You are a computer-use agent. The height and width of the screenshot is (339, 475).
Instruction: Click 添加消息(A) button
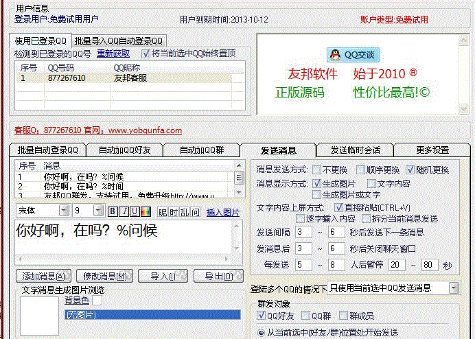click(x=43, y=276)
